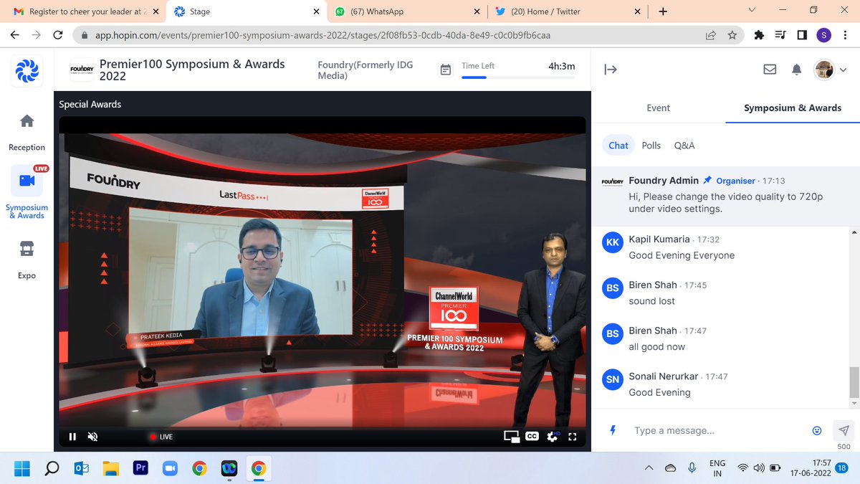Pause the live video stream
860x484 pixels.
click(x=72, y=436)
